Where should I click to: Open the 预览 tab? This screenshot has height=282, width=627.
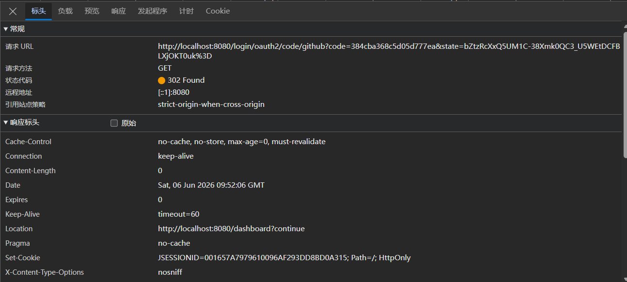point(92,11)
